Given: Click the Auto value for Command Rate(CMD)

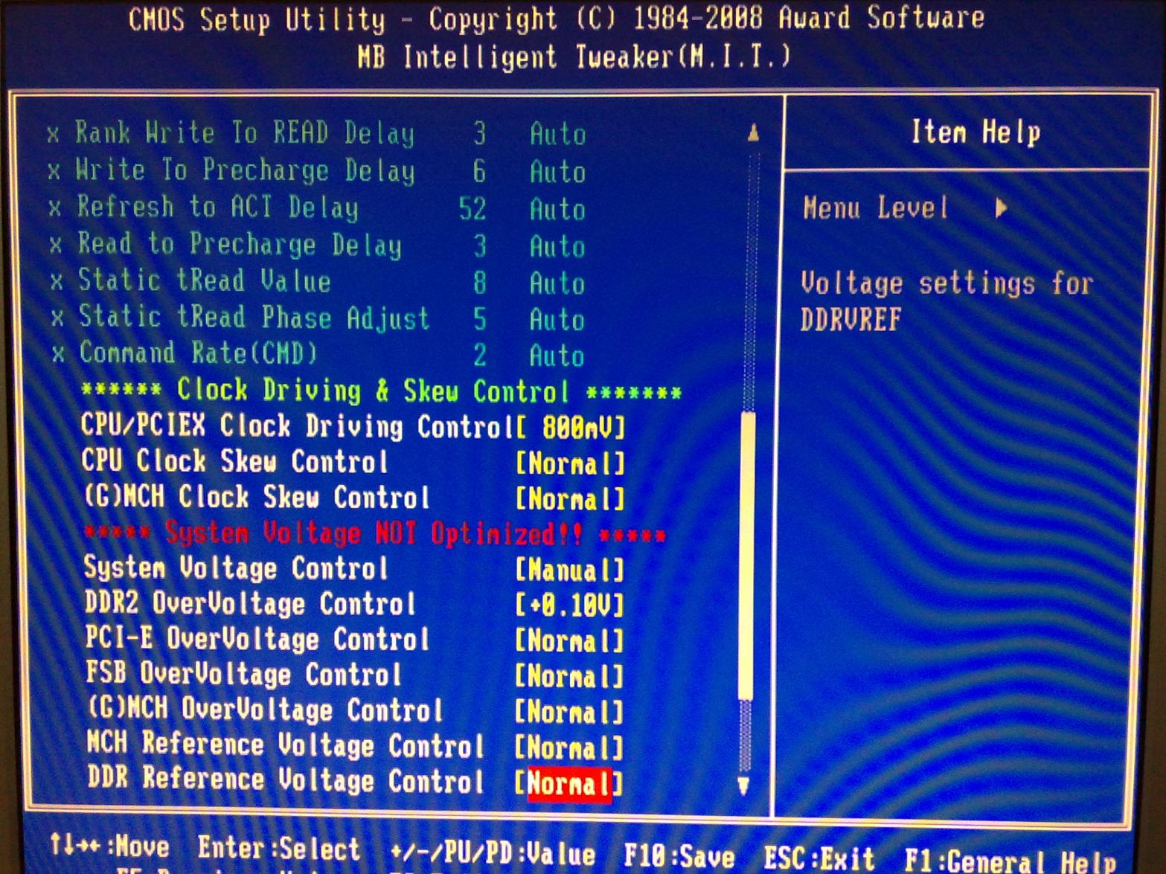Looking at the screenshot, I should pyautogui.click(x=557, y=356).
